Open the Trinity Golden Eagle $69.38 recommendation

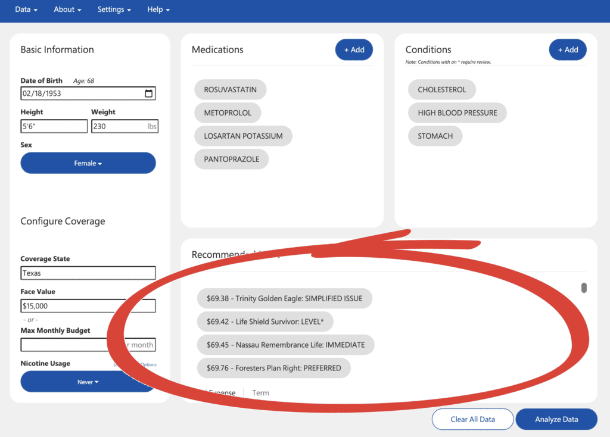(284, 299)
